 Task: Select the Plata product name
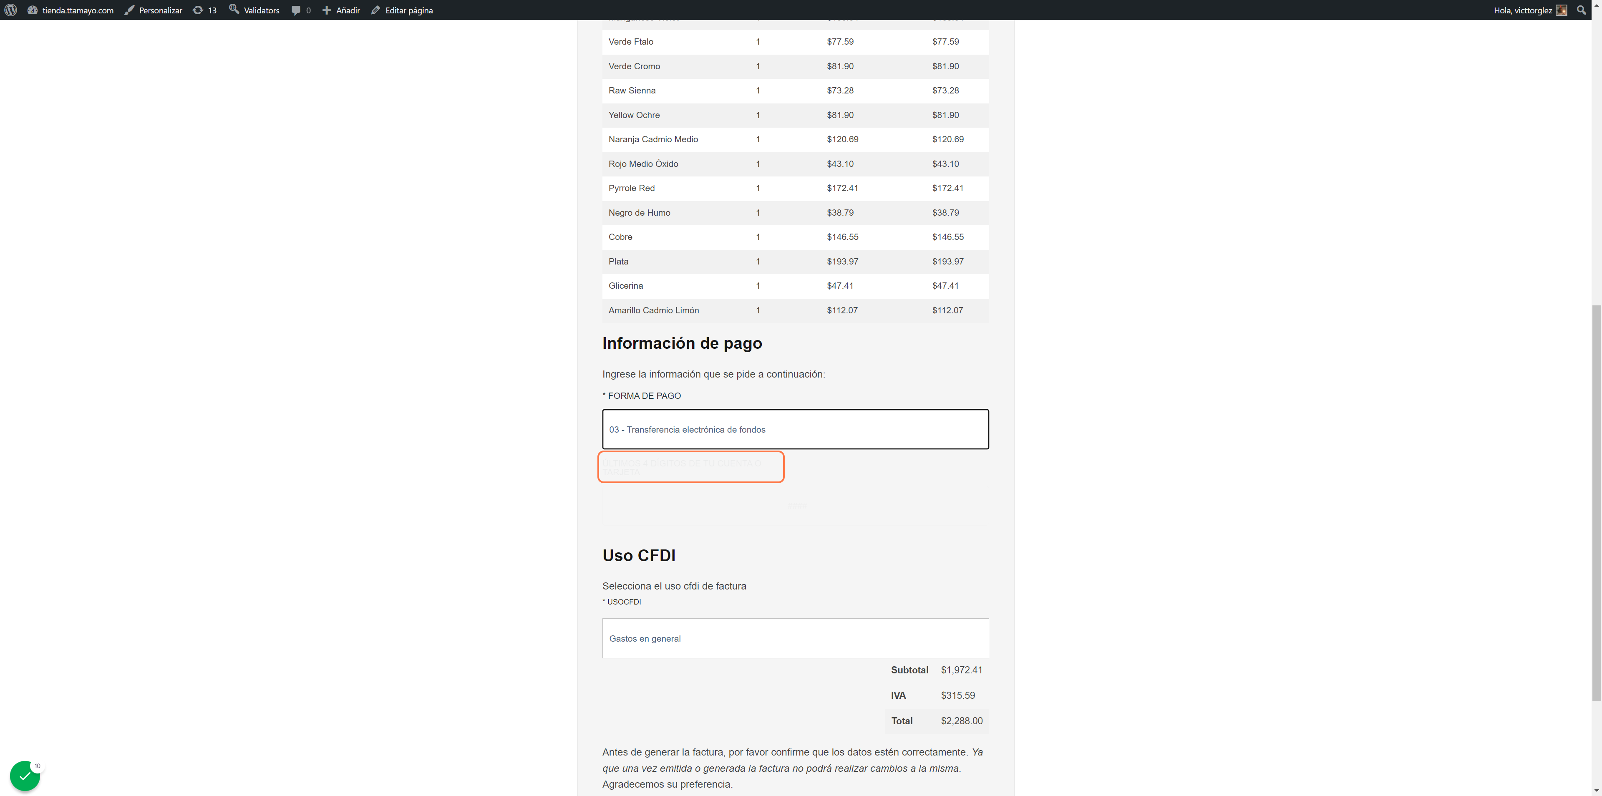(x=618, y=261)
